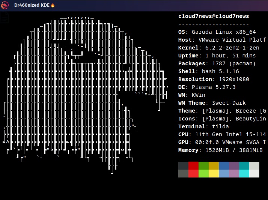Screen dimensions: 268x200
Task: Click the Terminal: tilda line
Action: 203,126
